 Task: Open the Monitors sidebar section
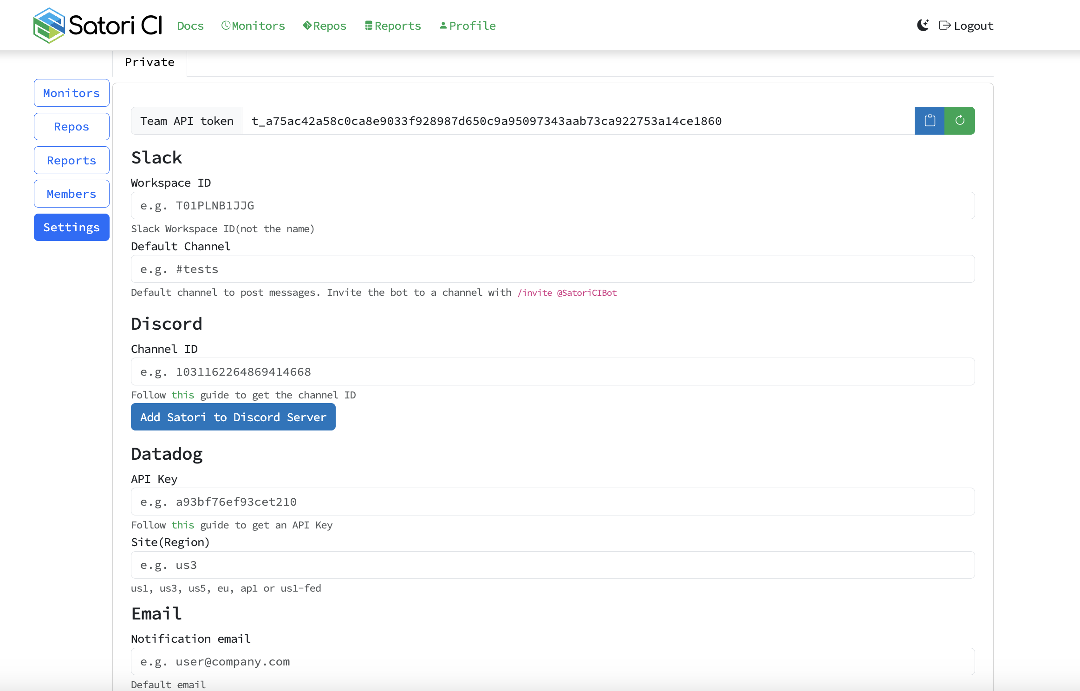click(x=71, y=92)
